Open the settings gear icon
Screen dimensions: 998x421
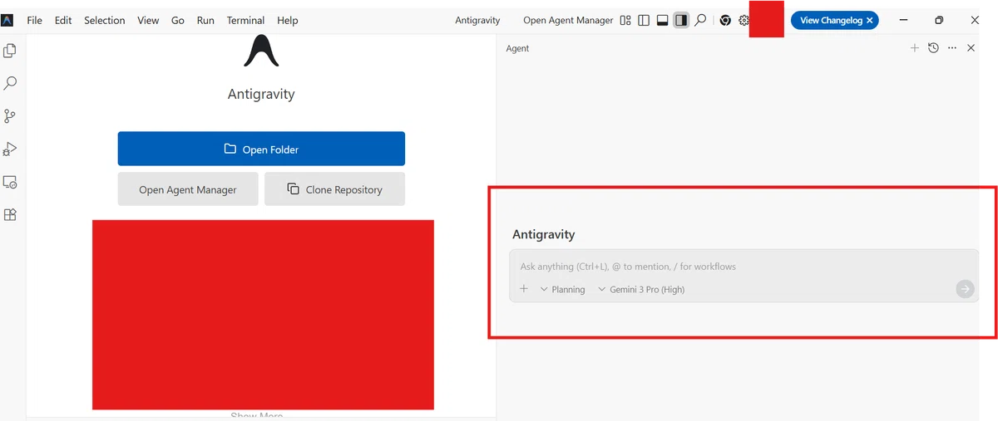tap(744, 20)
